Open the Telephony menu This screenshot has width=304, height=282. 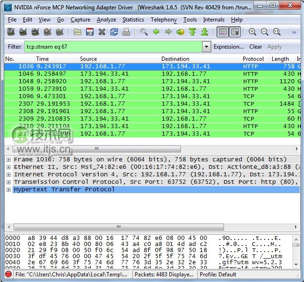(164, 20)
